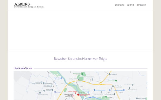Viewport: 161px width, 100px height.
Task: Click the Reitanlage Böckenholt map pin
Action: (x=40, y=93)
